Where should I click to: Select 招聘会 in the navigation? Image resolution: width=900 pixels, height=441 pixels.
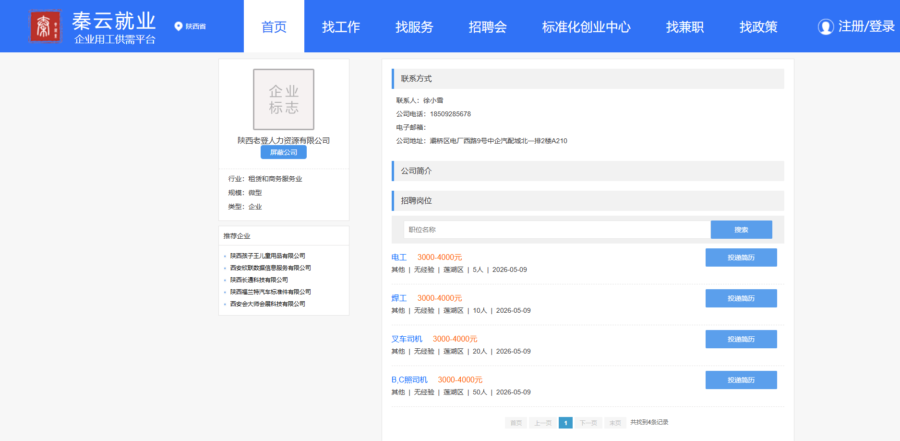pyautogui.click(x=488, y=26)
